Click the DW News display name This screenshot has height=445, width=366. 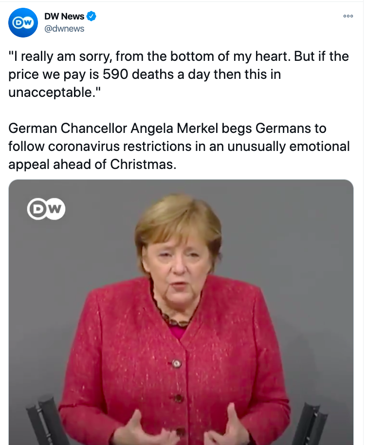click(64, 17)
